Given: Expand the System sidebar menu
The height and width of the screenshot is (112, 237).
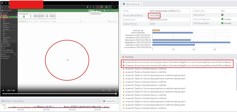Looking at the screenshot, I should (9, 54).
